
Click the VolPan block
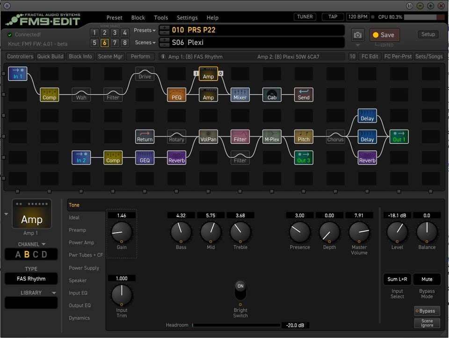tap(208, 137)
